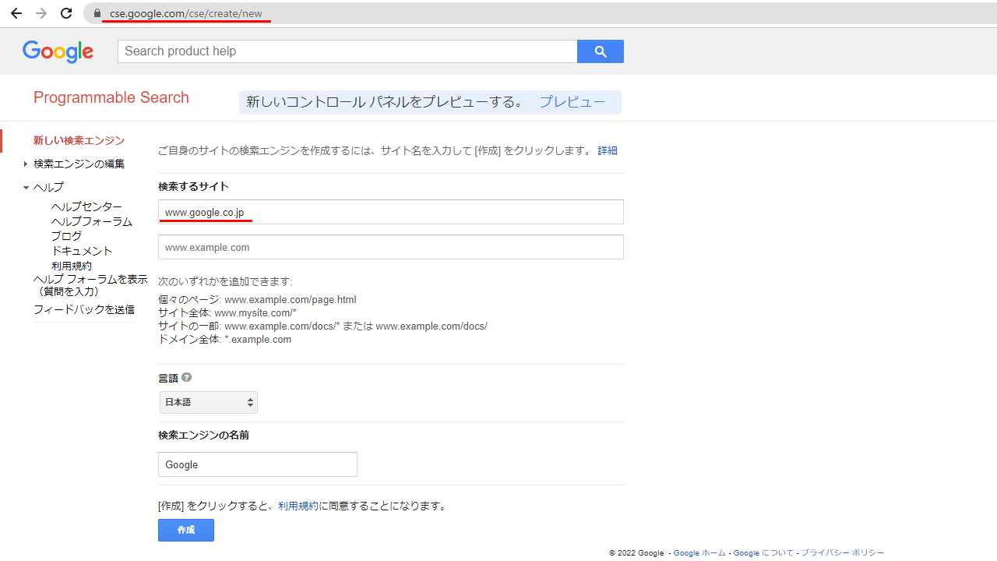Screen dimensions: 997x561
Task: Click the Search product help box
Action: [x=347, y=51]
